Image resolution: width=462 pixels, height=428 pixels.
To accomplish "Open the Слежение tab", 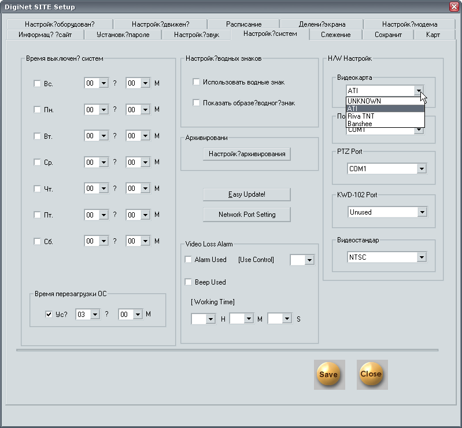I will 336,35.
